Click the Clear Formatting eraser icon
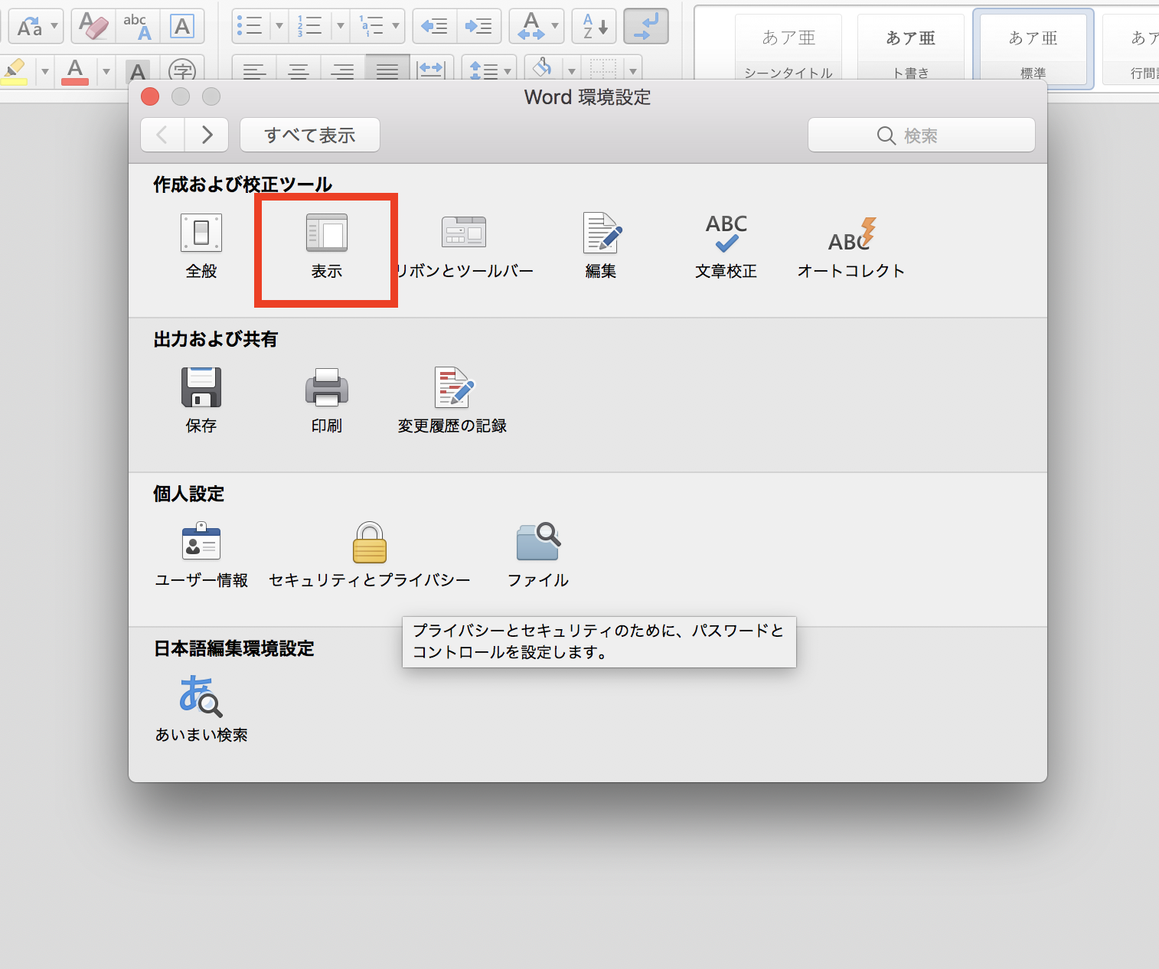 (x=94, y=26)
